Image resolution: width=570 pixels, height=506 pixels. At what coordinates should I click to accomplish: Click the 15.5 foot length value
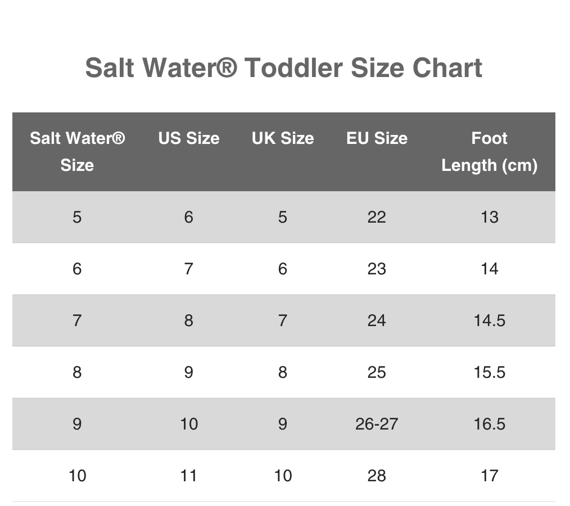tap(489, 372)
